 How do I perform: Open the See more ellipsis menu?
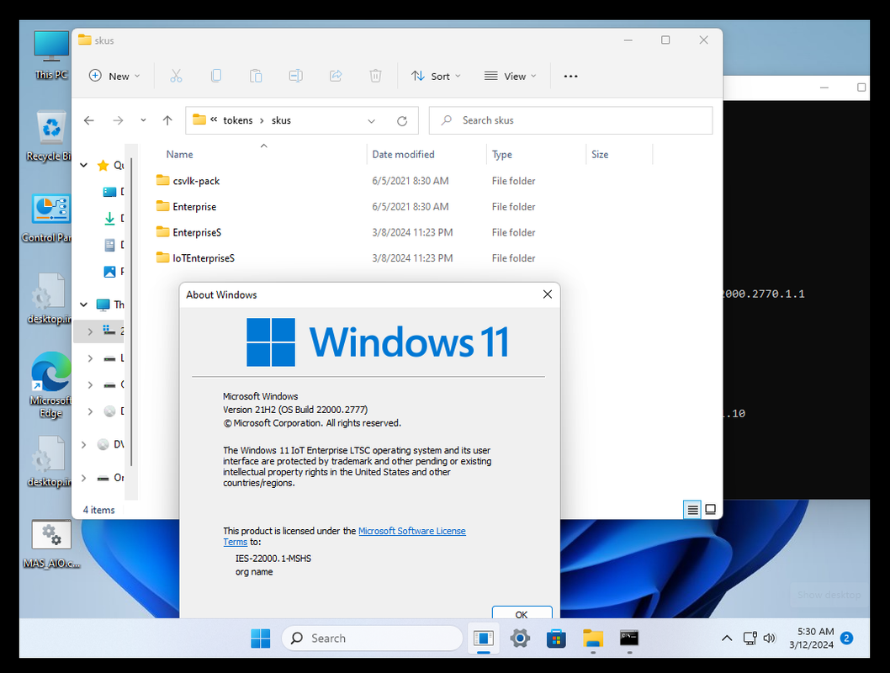[x=570, y=76]
